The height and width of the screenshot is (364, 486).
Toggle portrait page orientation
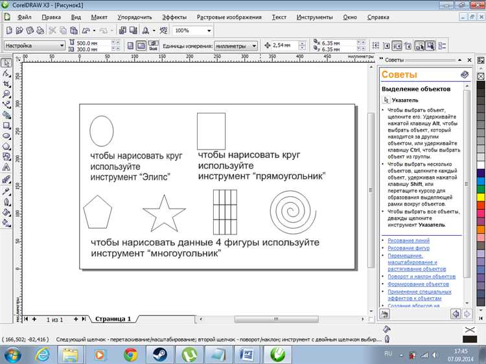(x=131, y=46)
